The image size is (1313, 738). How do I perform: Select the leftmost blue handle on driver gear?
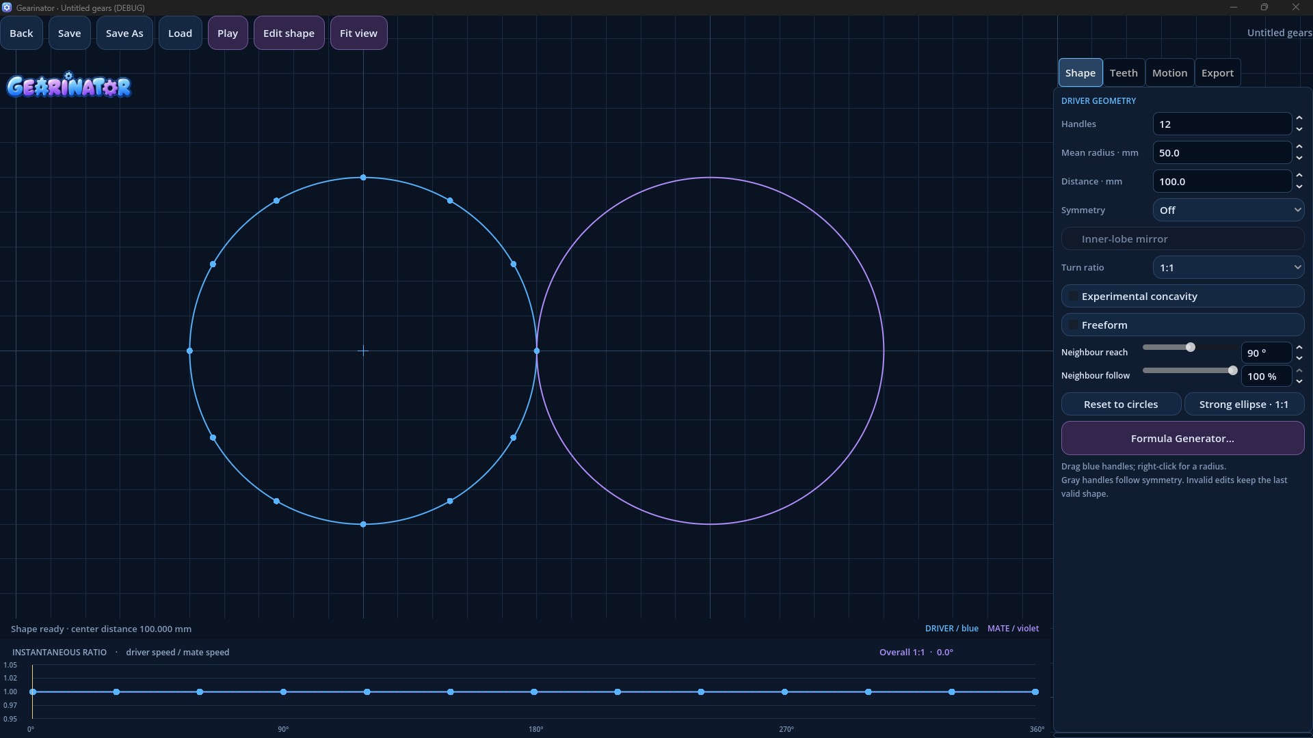(x=189, y=351)
